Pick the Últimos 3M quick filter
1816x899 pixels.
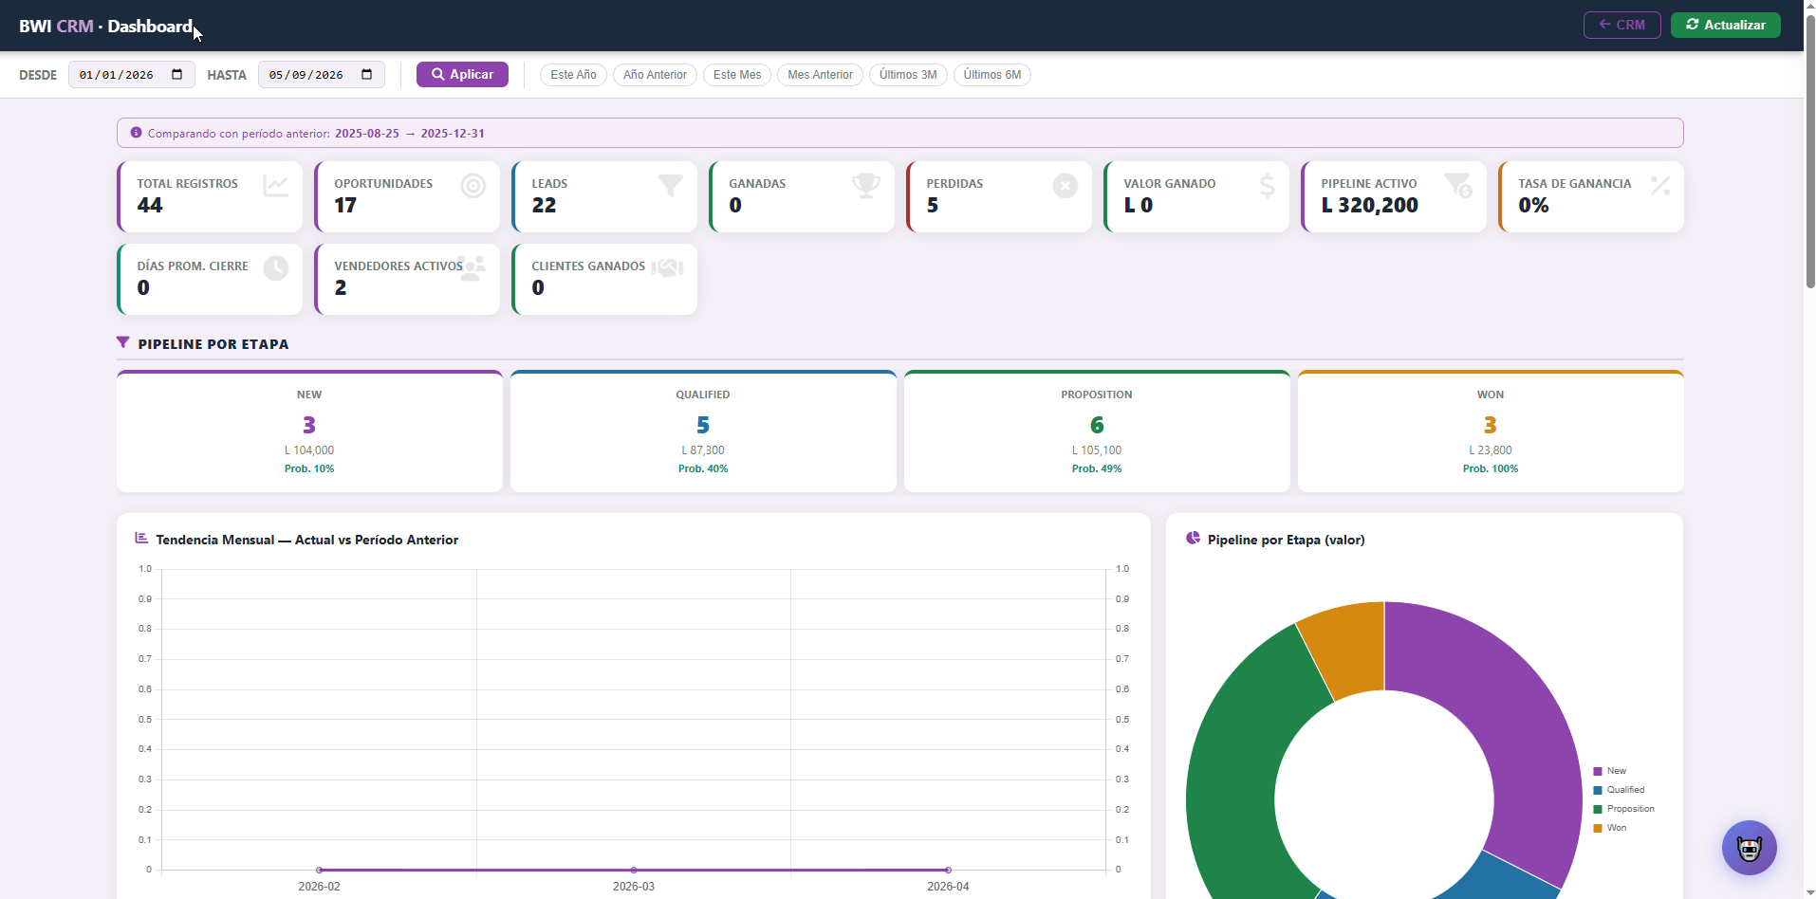pyautogui.click(x=908, y=75)
